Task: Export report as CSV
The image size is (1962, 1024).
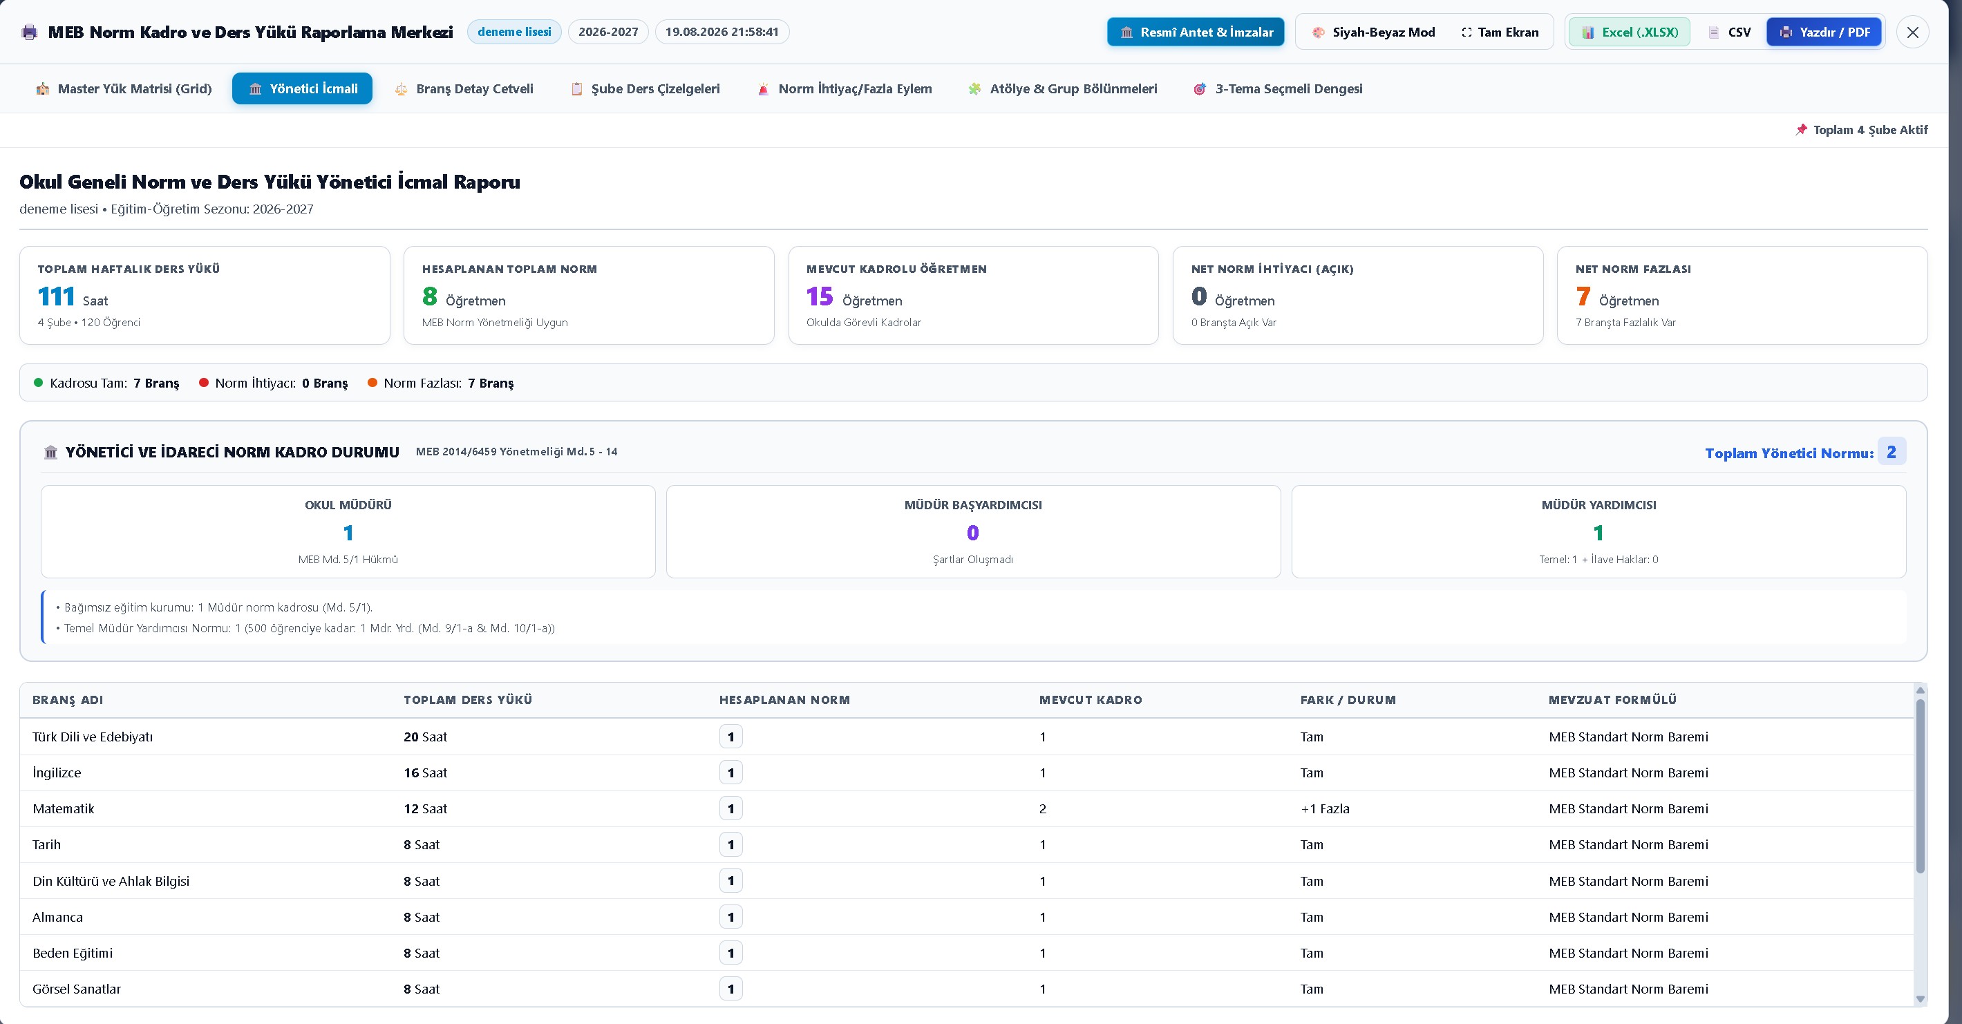Action: point(1730,32)
